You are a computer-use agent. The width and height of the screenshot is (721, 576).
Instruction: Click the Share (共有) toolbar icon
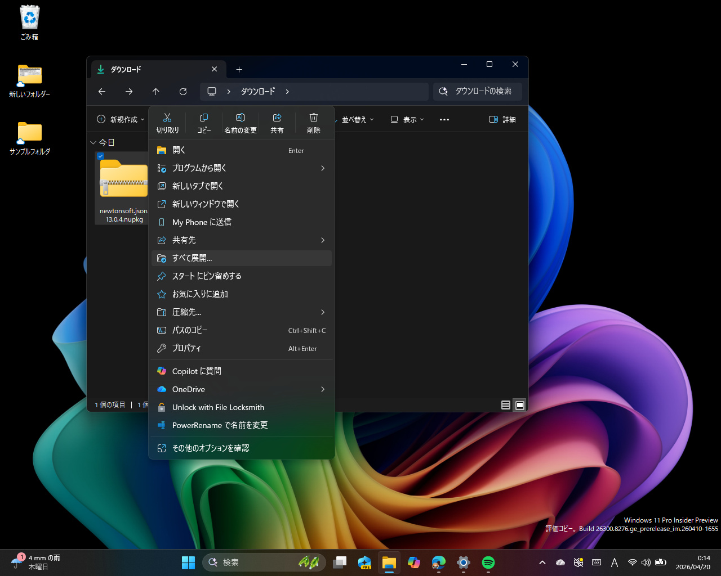click(277, 122)
